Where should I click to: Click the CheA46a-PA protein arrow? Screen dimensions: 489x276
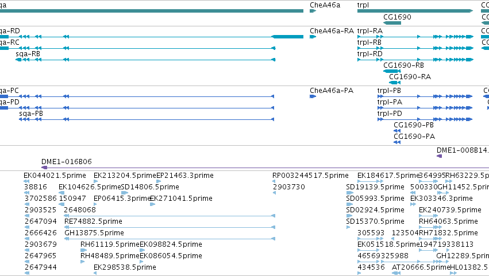coord(313,96)
